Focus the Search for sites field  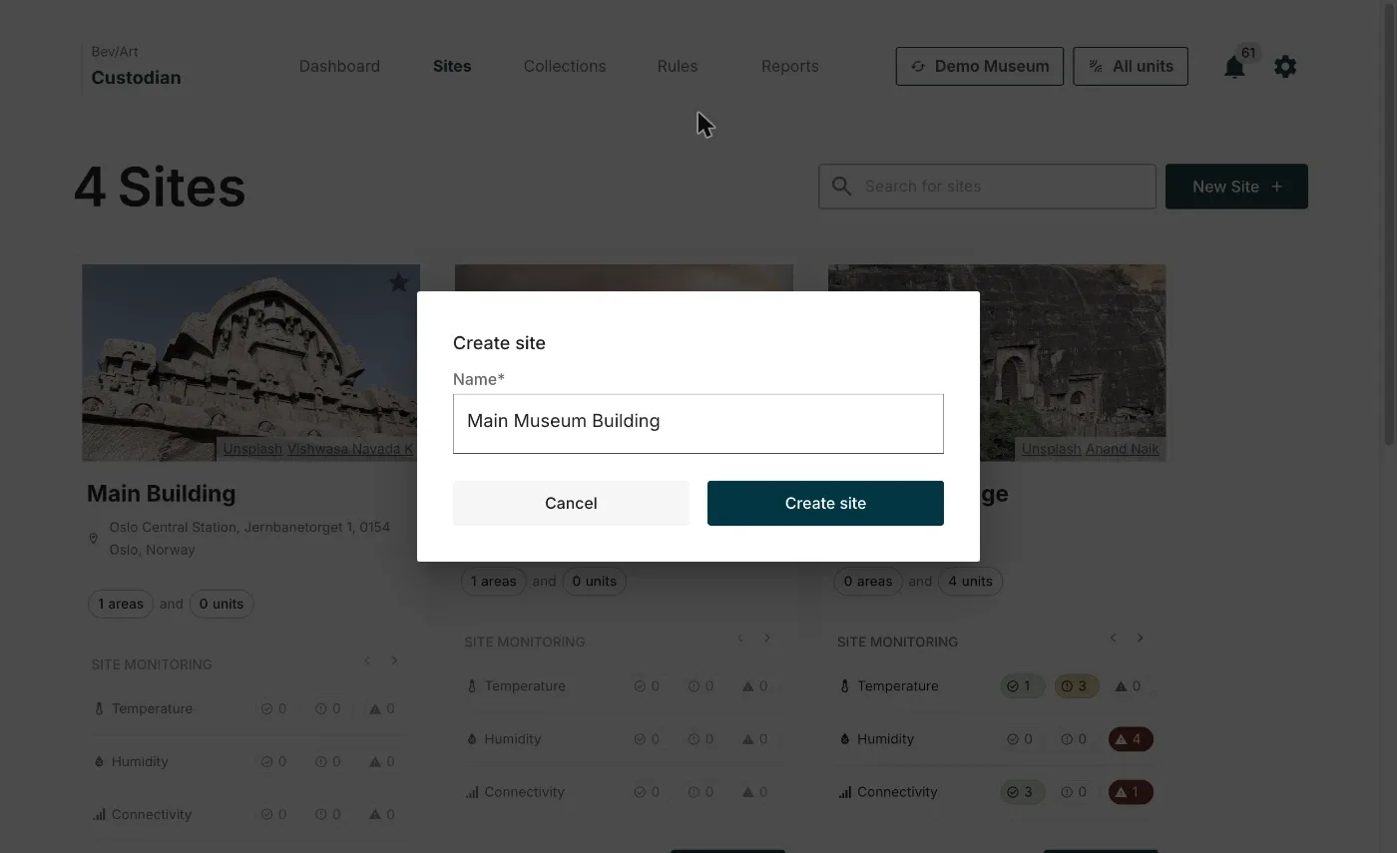(x=987, y=187)
